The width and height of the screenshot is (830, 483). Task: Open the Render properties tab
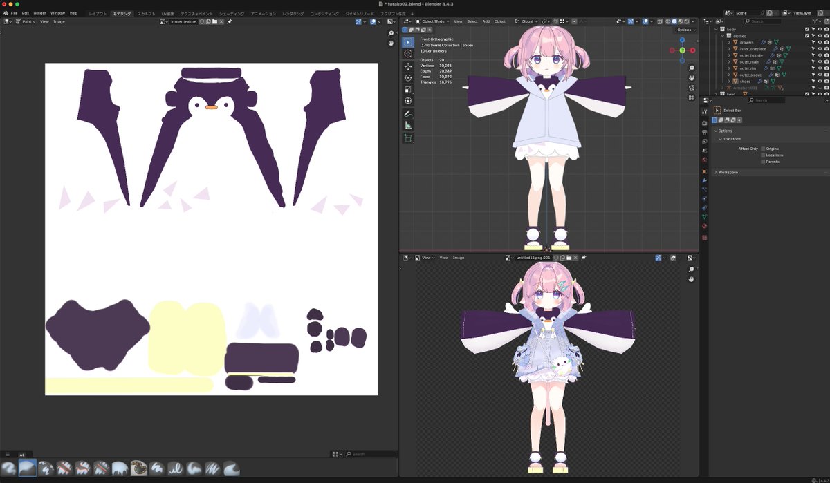pos(705,122)
